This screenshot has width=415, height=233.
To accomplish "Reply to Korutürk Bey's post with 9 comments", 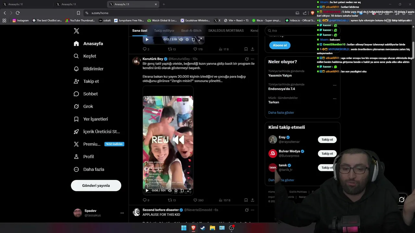I will click(146, 200).
